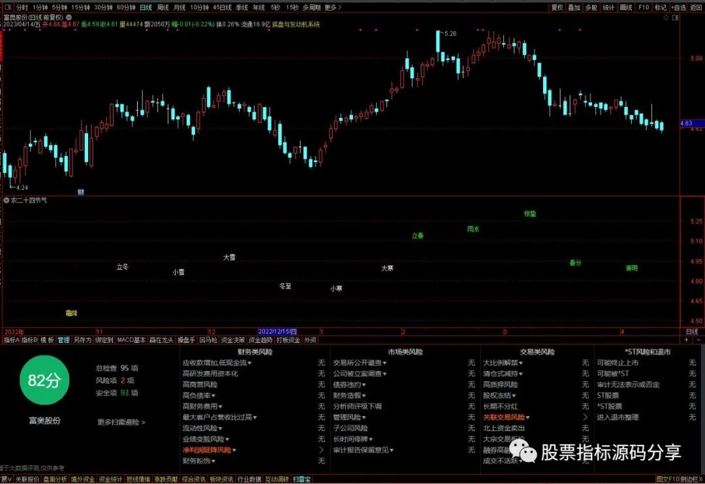Select 打板资金 indicator
The image size is (705, 484).
coord(289,340)
